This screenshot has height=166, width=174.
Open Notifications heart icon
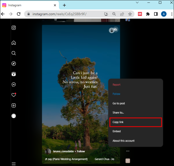[x=14, y=95]
